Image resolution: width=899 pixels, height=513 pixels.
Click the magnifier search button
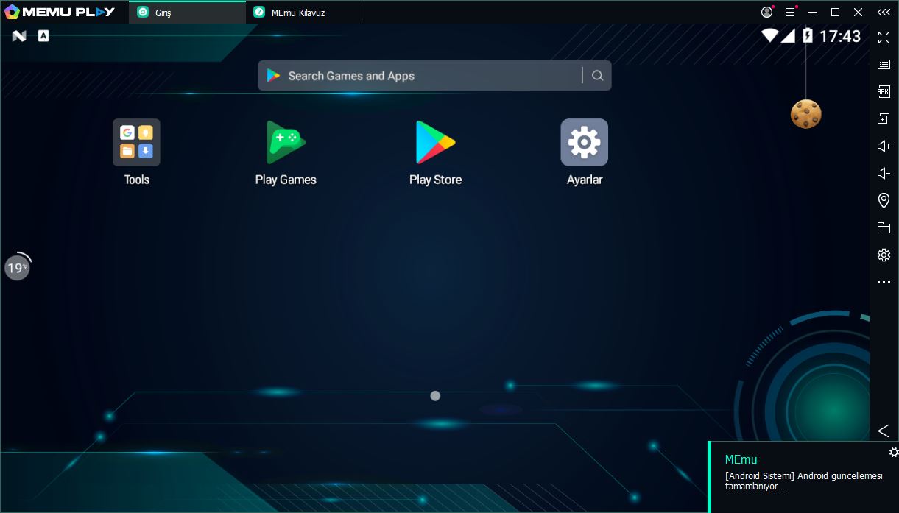[x=597, y=75]
